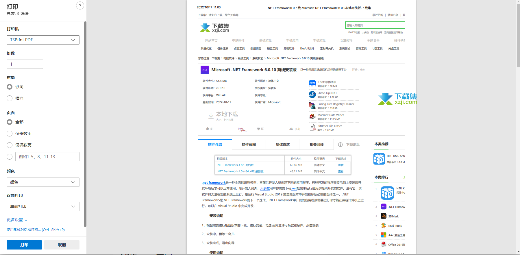
Task: Switch to the 猜你喜欢 tab
Action: pyautogui.click(x=283, y=145)
